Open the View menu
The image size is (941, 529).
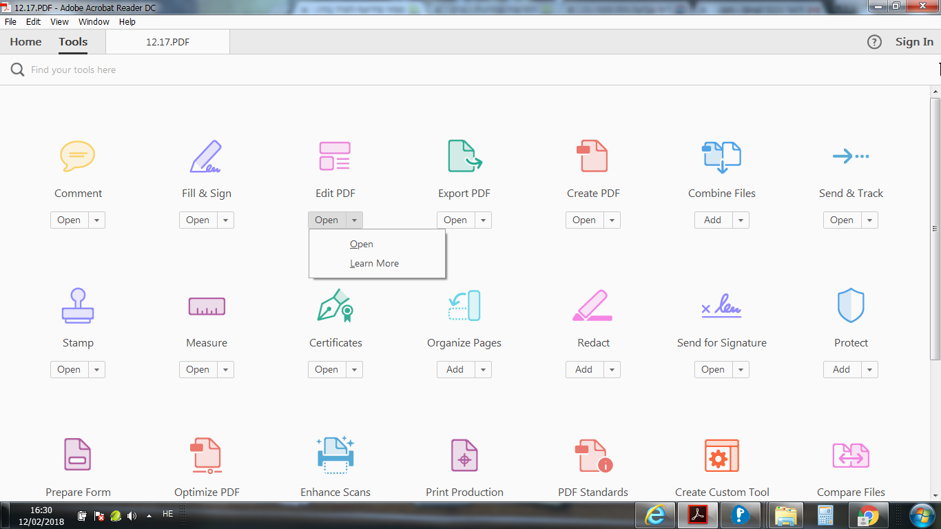coord(59,22)
